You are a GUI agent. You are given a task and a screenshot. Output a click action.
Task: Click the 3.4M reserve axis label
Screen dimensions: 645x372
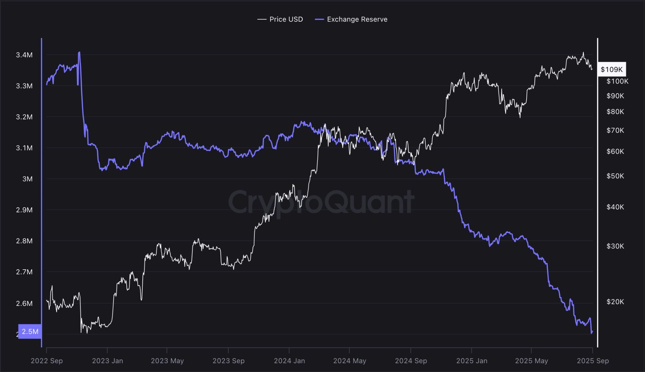[x=24, y=55]
